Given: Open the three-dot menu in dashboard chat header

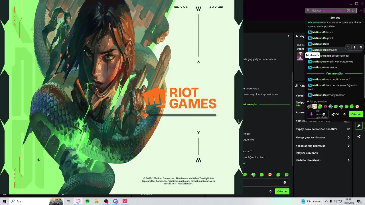Looking at the screenshot, I should coord(289,36).
